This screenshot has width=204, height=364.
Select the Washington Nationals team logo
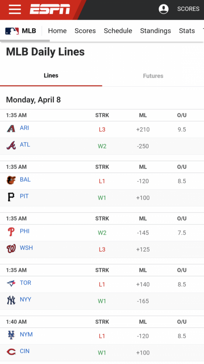coord(11,248)
